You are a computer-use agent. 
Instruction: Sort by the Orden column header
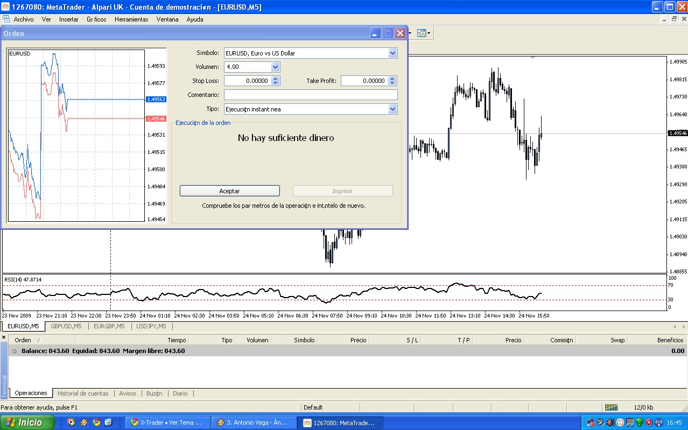pos(42,340)
